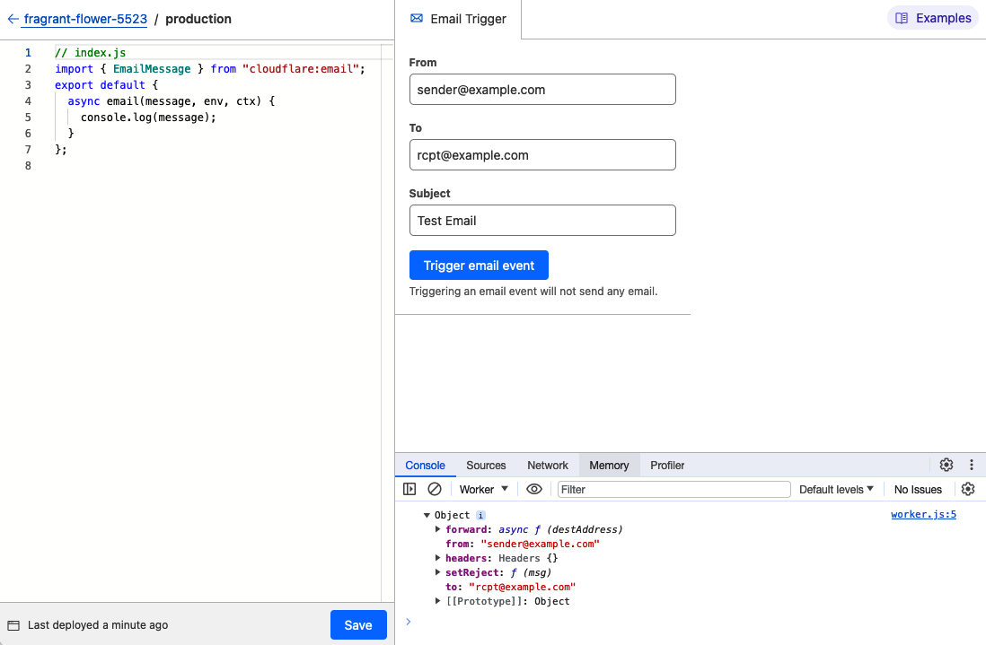Switch to the Console tab
The height and width of the screenshot is (645, 986).
(425, 466)
